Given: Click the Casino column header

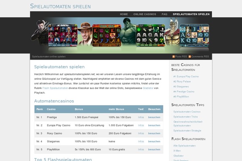Looking at the screenshot, I should (51, 109).
